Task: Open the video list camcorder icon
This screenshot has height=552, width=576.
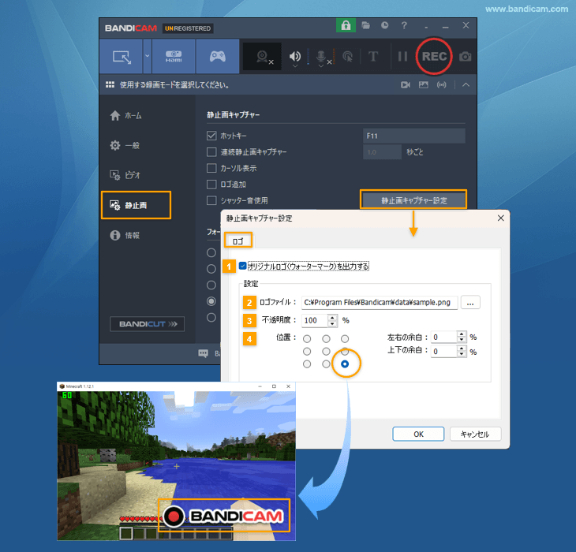Action: coord(406,85)
